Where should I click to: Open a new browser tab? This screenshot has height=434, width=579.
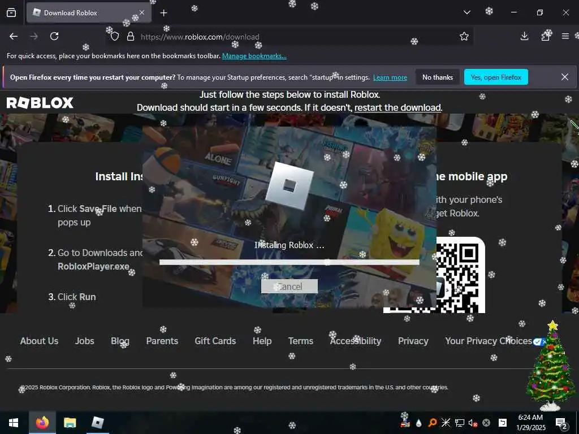(163, 13)
